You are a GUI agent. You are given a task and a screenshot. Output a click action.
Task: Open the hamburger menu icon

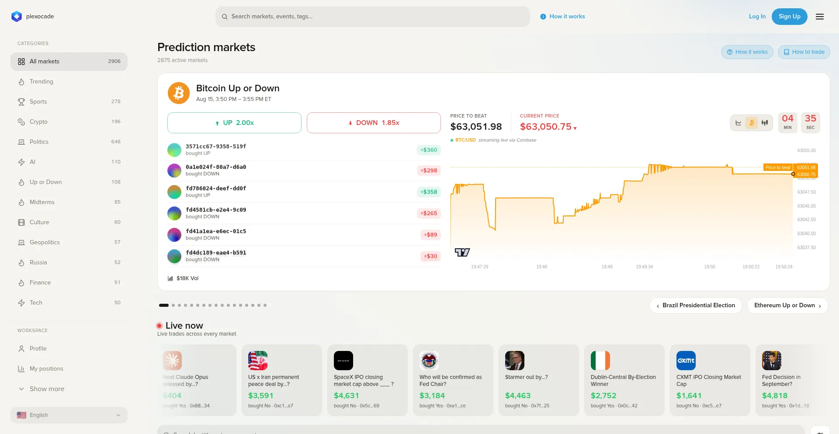(x=820, y=17)
